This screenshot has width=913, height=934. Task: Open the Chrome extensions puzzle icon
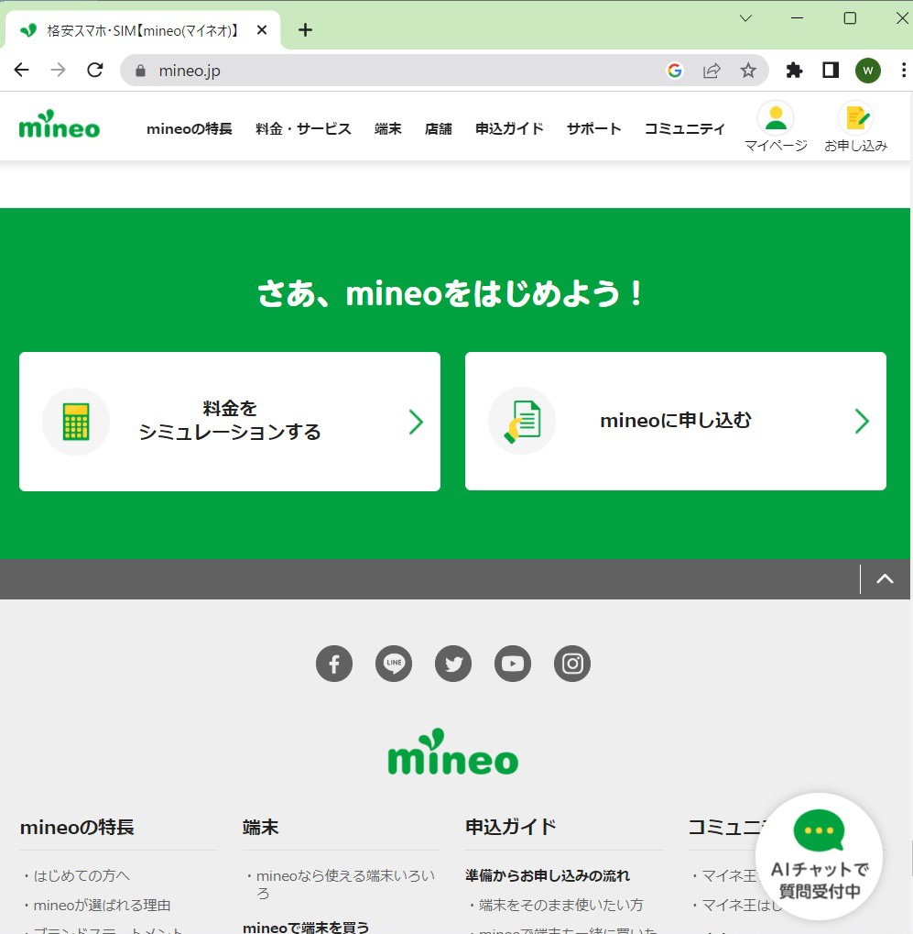point(794,71)
